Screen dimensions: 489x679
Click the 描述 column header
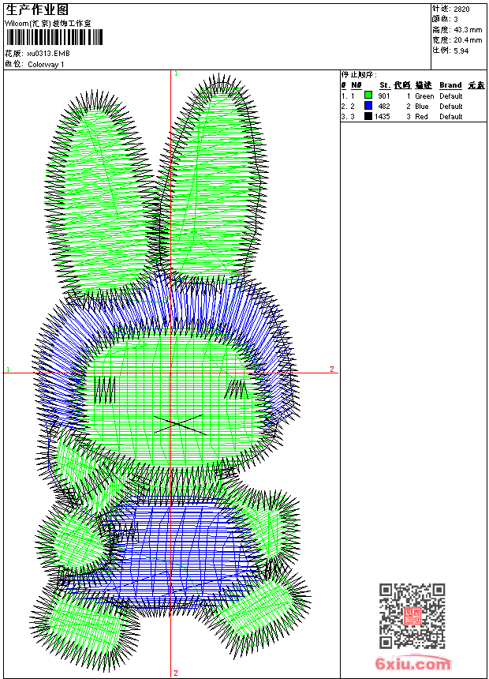click(x=424, y=85)
